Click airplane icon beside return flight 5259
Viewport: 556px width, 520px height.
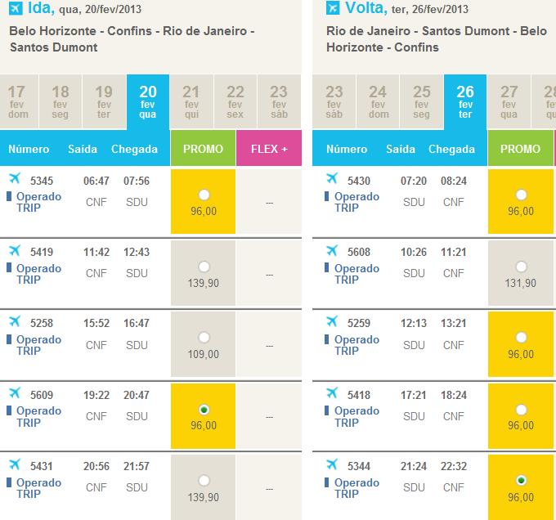pyautogui.click(x=332, y=321)
